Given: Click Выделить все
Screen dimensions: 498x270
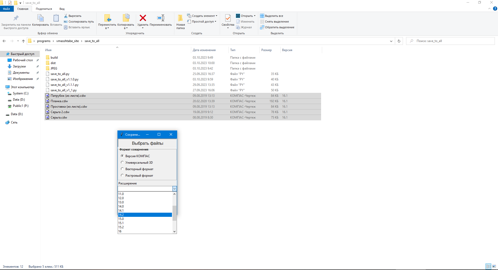Looking at the screenshot, I should 272,16.
